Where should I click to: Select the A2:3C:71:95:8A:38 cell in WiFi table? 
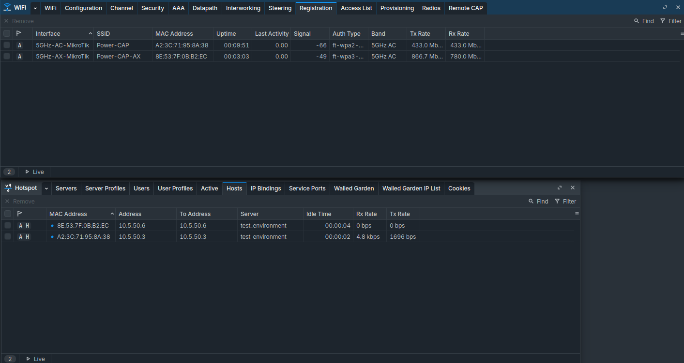[182, 45]
